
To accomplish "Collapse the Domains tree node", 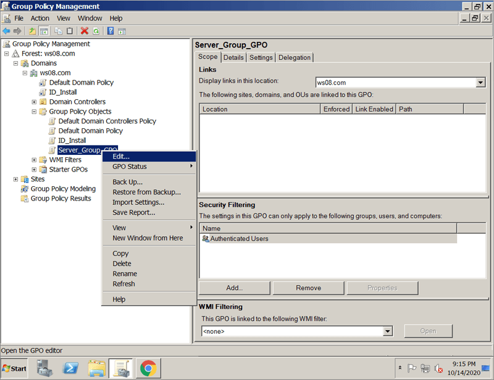I will (x=15, y=64).
